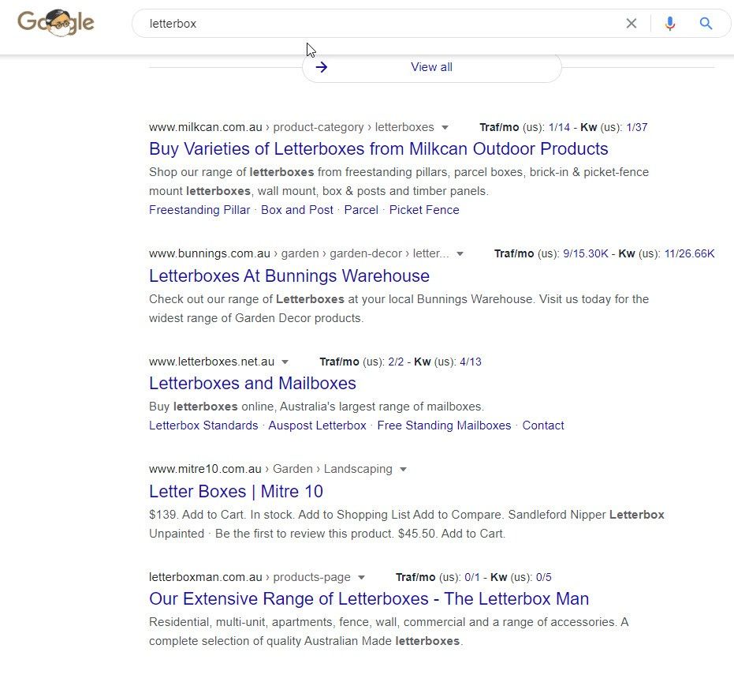Clear the search box with the X icon
This screenshot has height=686, width=734.
[x=631, y=24]
